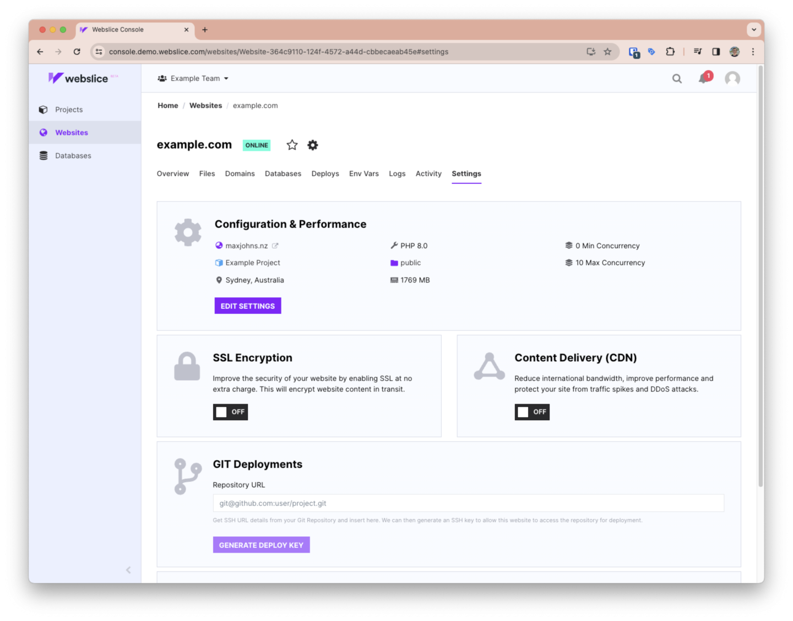Click the Generate Deploy Key button
Screen dimensions: 793x621
coord(261,545)
